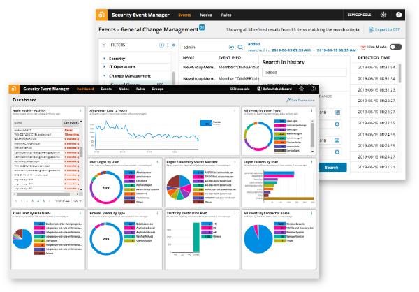Open Logon Failures by User widget menu
The image size is (419, 292).
[x=311, y=162]
